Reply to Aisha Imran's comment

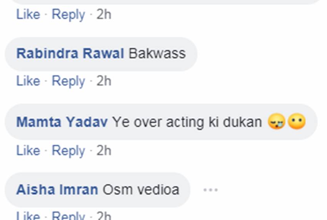coord(68,216)
